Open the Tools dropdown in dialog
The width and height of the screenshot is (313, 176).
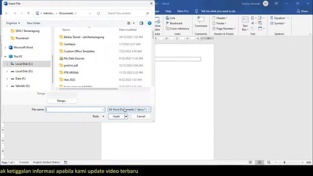tap(98, 116)
